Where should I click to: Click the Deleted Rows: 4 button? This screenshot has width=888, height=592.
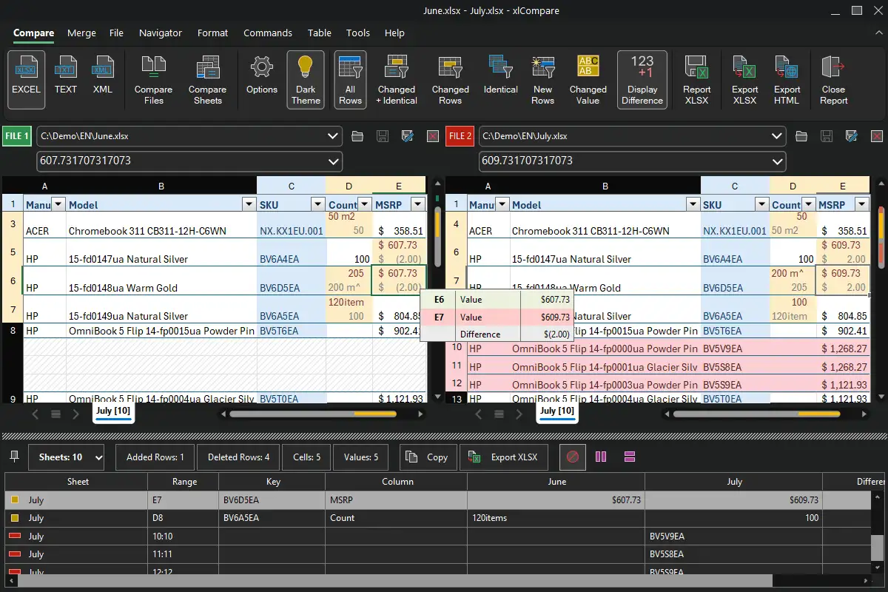coord(238,457)
